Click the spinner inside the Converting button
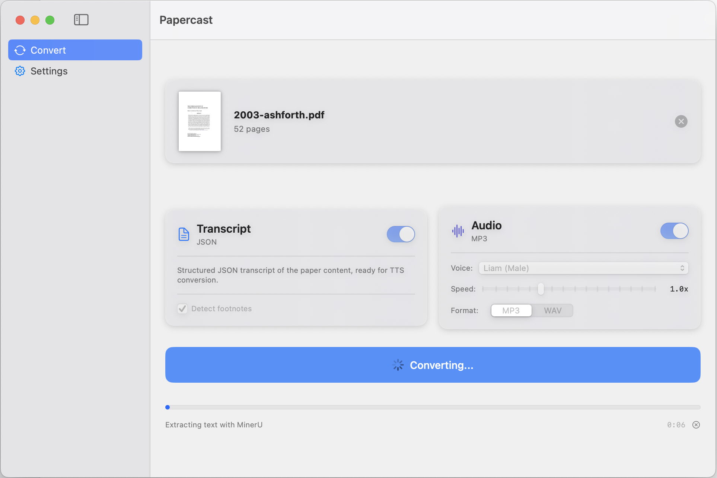 click(x=398, y=365)
